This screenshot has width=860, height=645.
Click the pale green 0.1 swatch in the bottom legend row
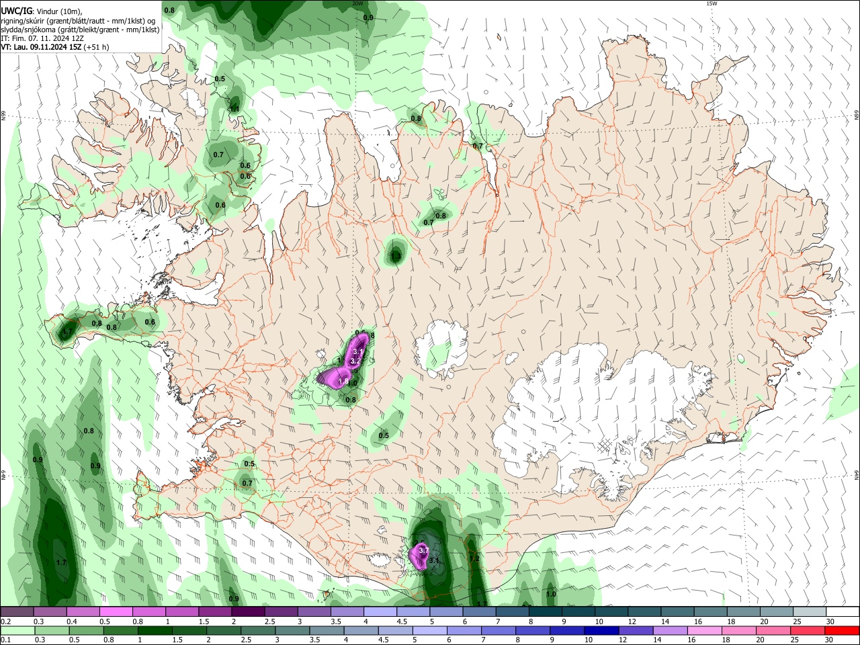[x=17, y=631]
